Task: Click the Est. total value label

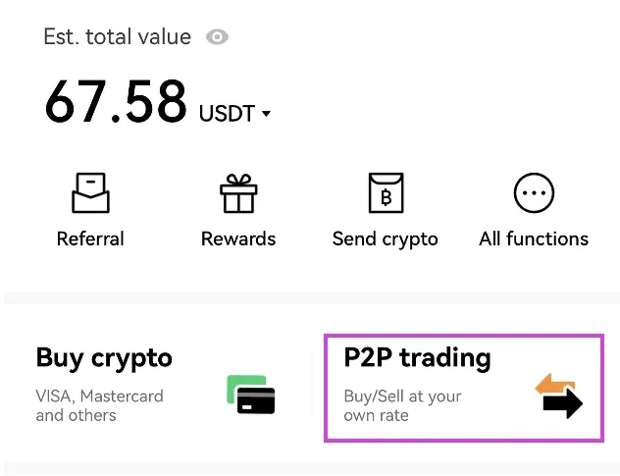Action: [117, 37]
